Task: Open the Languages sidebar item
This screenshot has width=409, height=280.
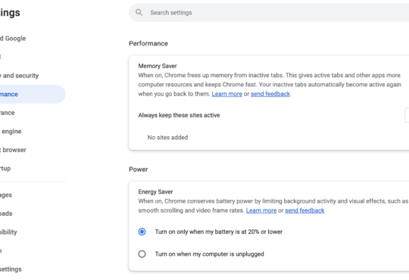Action: pos(6,194)
